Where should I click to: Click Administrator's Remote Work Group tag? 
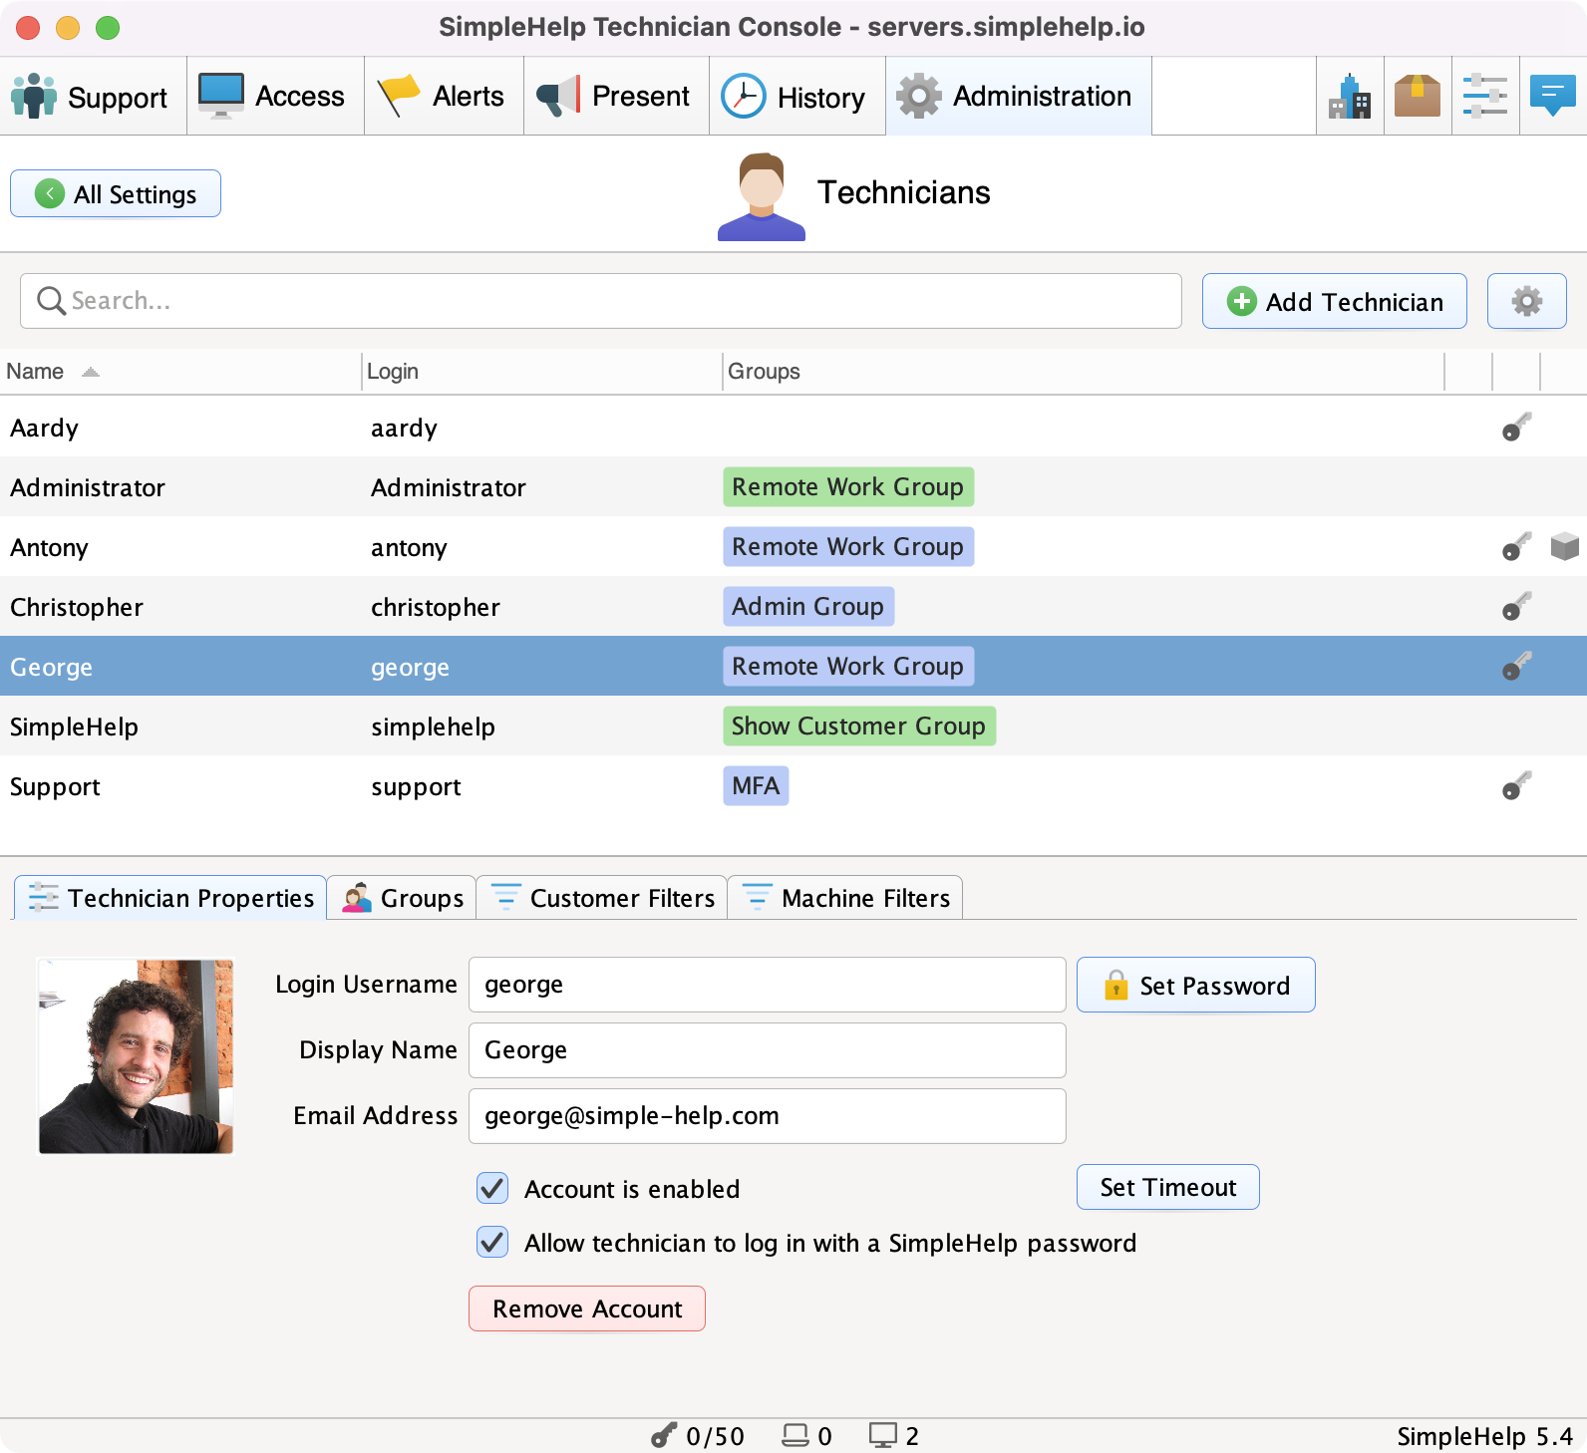(x=848, y=487)
